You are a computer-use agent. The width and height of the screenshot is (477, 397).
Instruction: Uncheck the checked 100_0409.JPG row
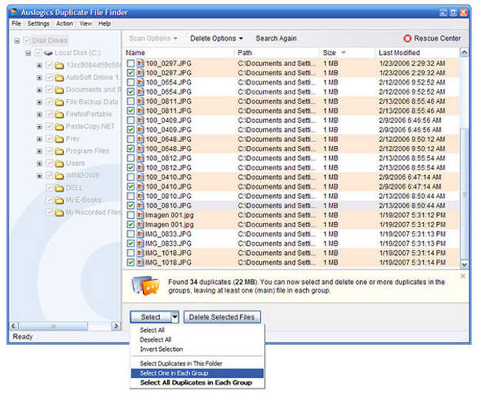pyautogui.click(x=131, y=130)
